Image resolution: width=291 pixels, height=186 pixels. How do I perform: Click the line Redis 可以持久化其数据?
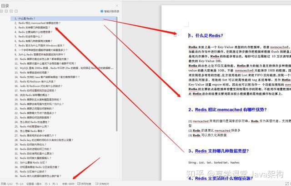click(x=207, y=135)
